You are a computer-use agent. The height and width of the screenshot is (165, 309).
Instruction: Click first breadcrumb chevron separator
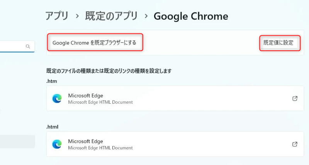(x=77, y=16)
